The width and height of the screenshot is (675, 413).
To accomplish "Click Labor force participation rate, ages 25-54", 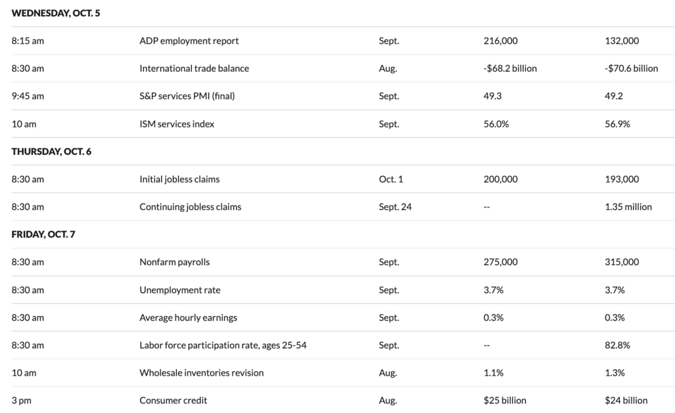I will [223, 345].
